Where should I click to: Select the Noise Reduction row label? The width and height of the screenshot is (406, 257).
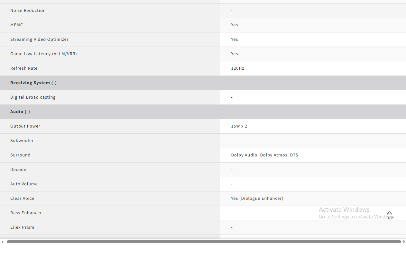[28, 11]
